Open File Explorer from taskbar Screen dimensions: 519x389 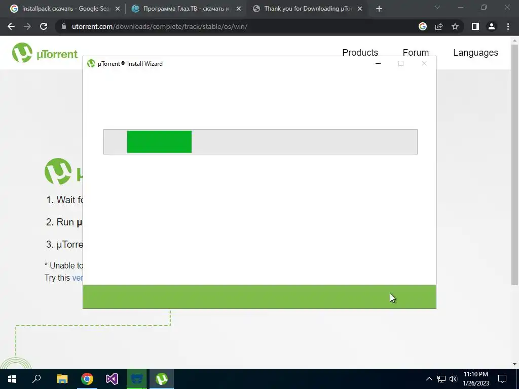point(62,379)
